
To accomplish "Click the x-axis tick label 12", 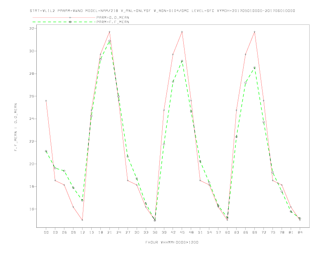I will (x=83, y=232).
